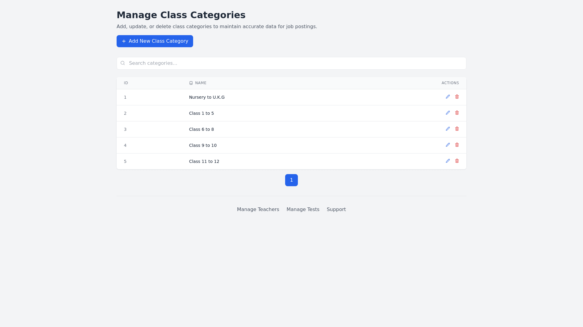The image size is (583, 327).
Task: Open the Manage Tests link
Action: point(303,210)
